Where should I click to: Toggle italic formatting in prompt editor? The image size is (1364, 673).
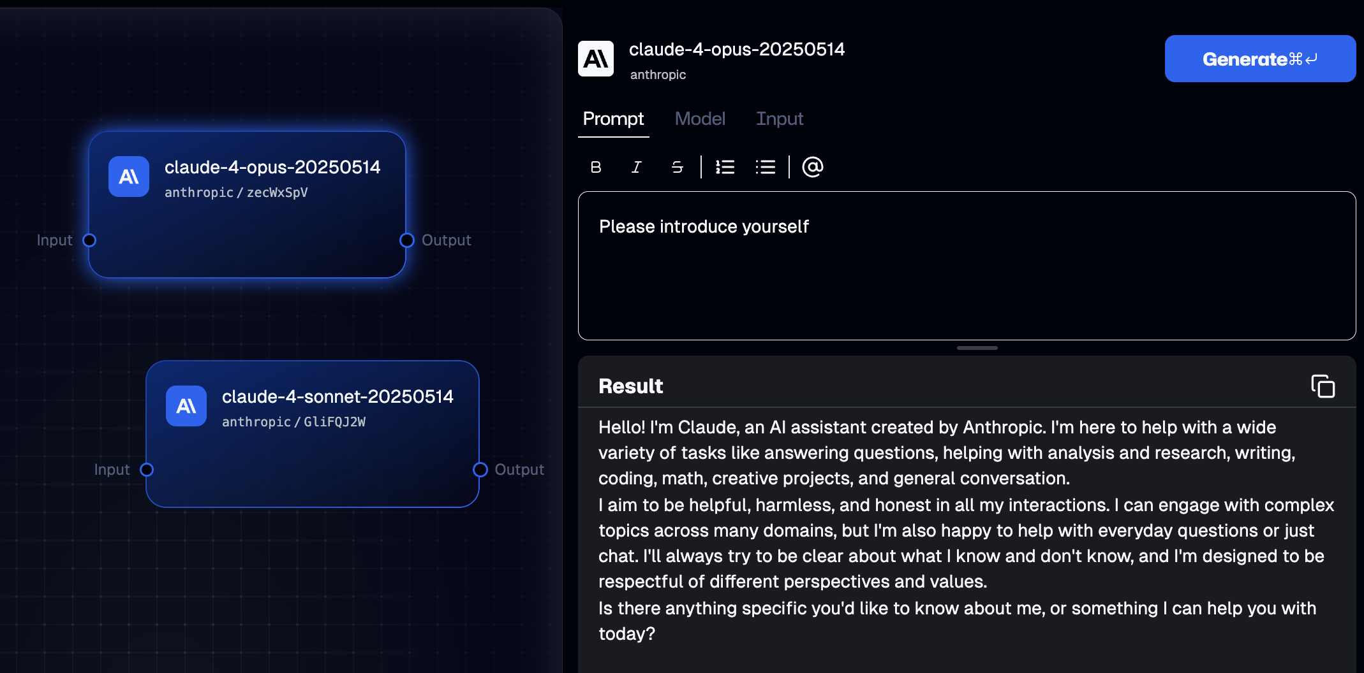[636, 167]
